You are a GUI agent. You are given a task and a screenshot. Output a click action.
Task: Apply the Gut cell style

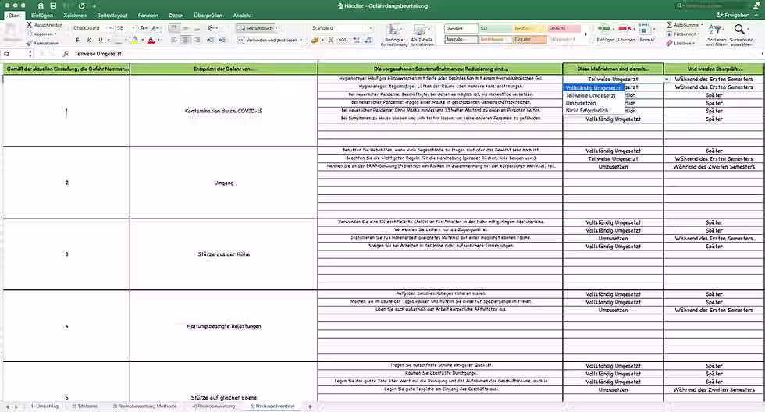click(x=495, y=29)
